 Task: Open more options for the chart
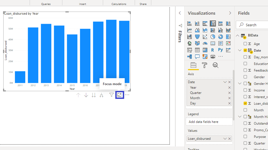coord(127,95)
